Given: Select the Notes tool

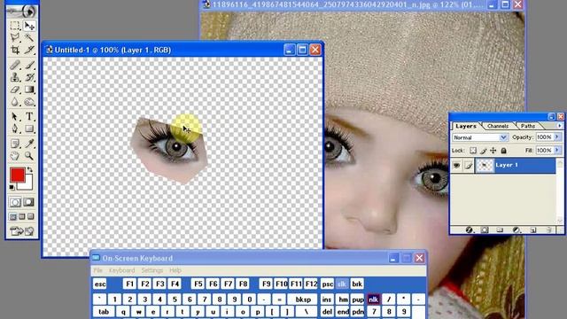Looking at the screenshot, I should click(x=15, y=144).
